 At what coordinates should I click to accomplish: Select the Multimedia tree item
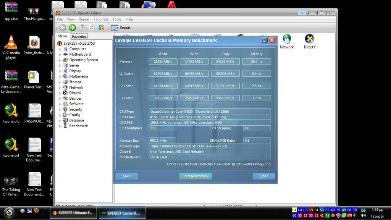click(79, 76)
